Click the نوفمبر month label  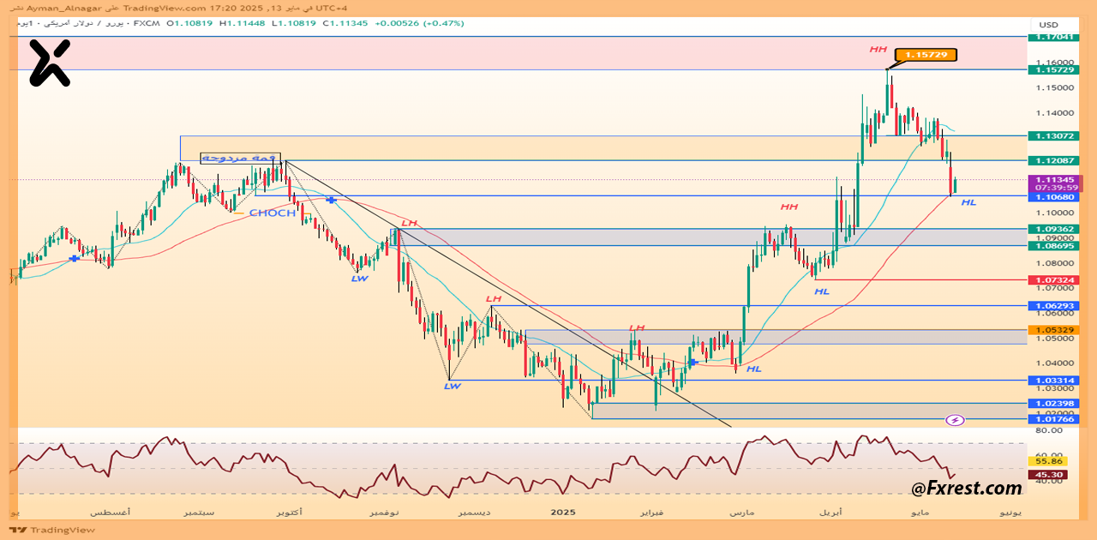point(383,512)
